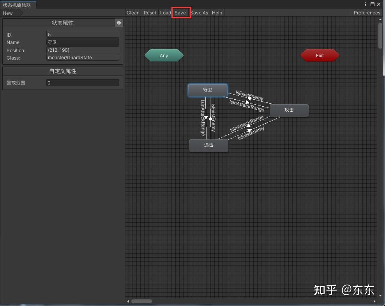Image resolution: width=385 pixels, height=306 pixels.
Task: Edit the Class field monster/GuardState
Action: (82, 57)
